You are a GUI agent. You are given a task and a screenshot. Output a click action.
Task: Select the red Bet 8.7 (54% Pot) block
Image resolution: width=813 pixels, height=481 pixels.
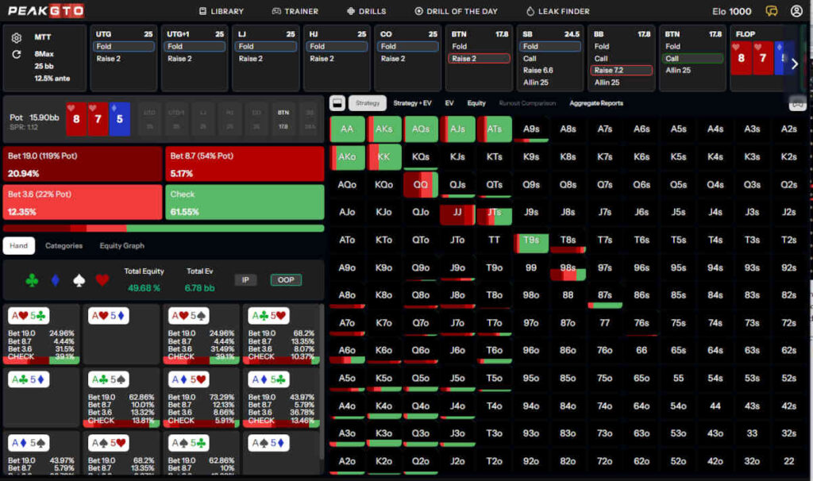point(244,164)
